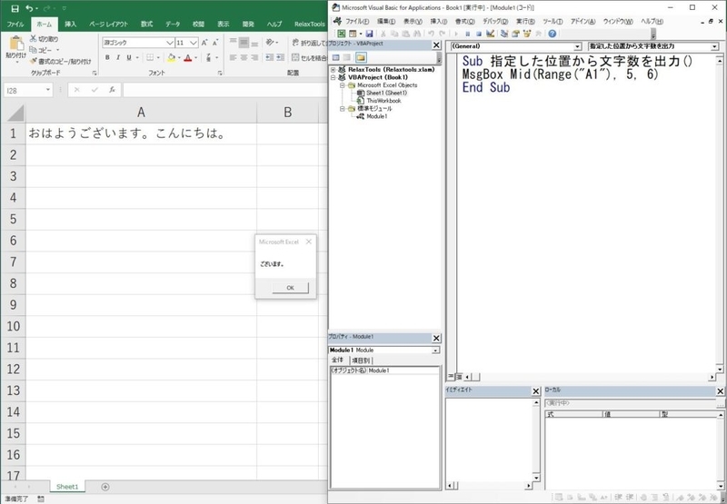
Task: Click the Excel formula bar input field
Action: [224, 90]
